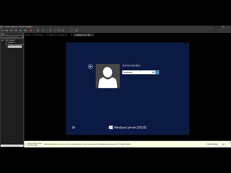Image resolution: width=231 pixels, height=173 pixels.
Task: Open the Tabs menu
Action: tap(20, 30)
